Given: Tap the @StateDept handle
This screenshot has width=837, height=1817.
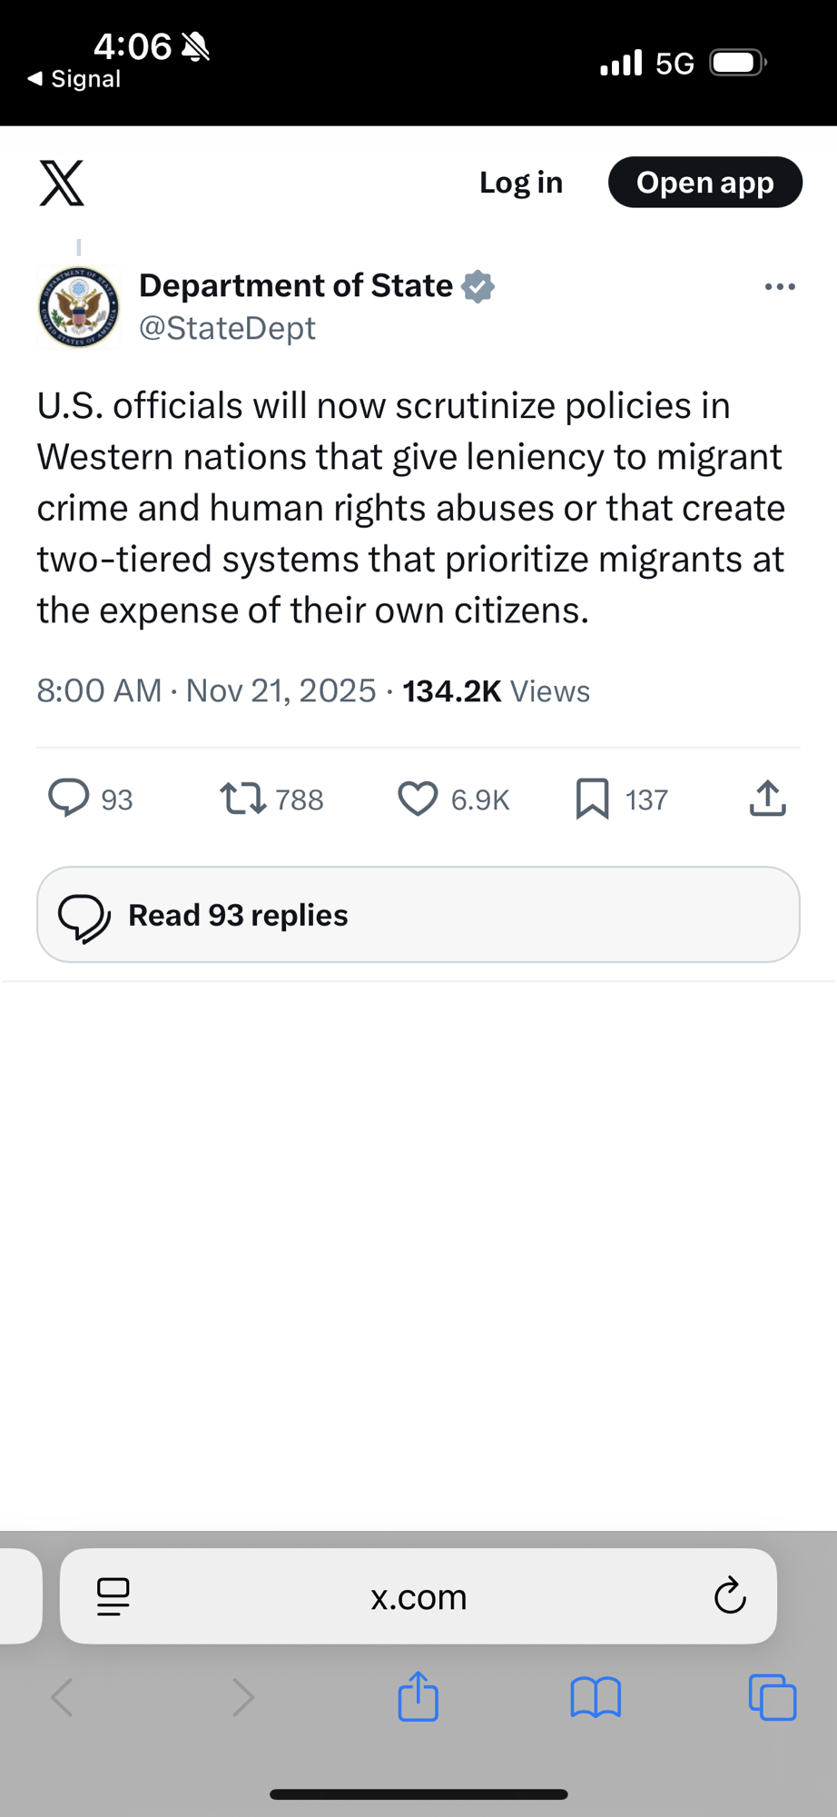Looking at the screenshot, I should pos(227,328).
